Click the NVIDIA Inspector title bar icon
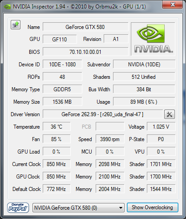This screenshot has height=219, width=186. pos(7,7)
